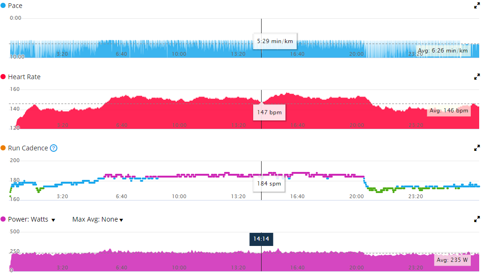Click the 147 bpm heart rate tooltip
Screen dimensions: 482x275
269,112
